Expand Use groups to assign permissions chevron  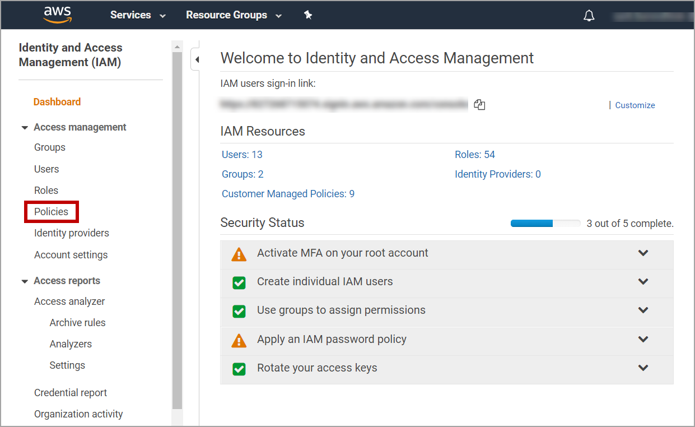pyautogui.click(x=643, y=310)
